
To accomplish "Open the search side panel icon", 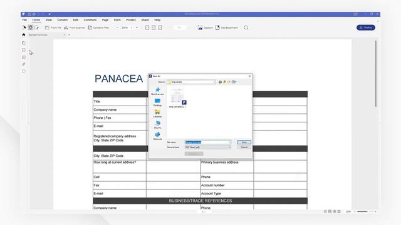I will (x=24, y=71).
